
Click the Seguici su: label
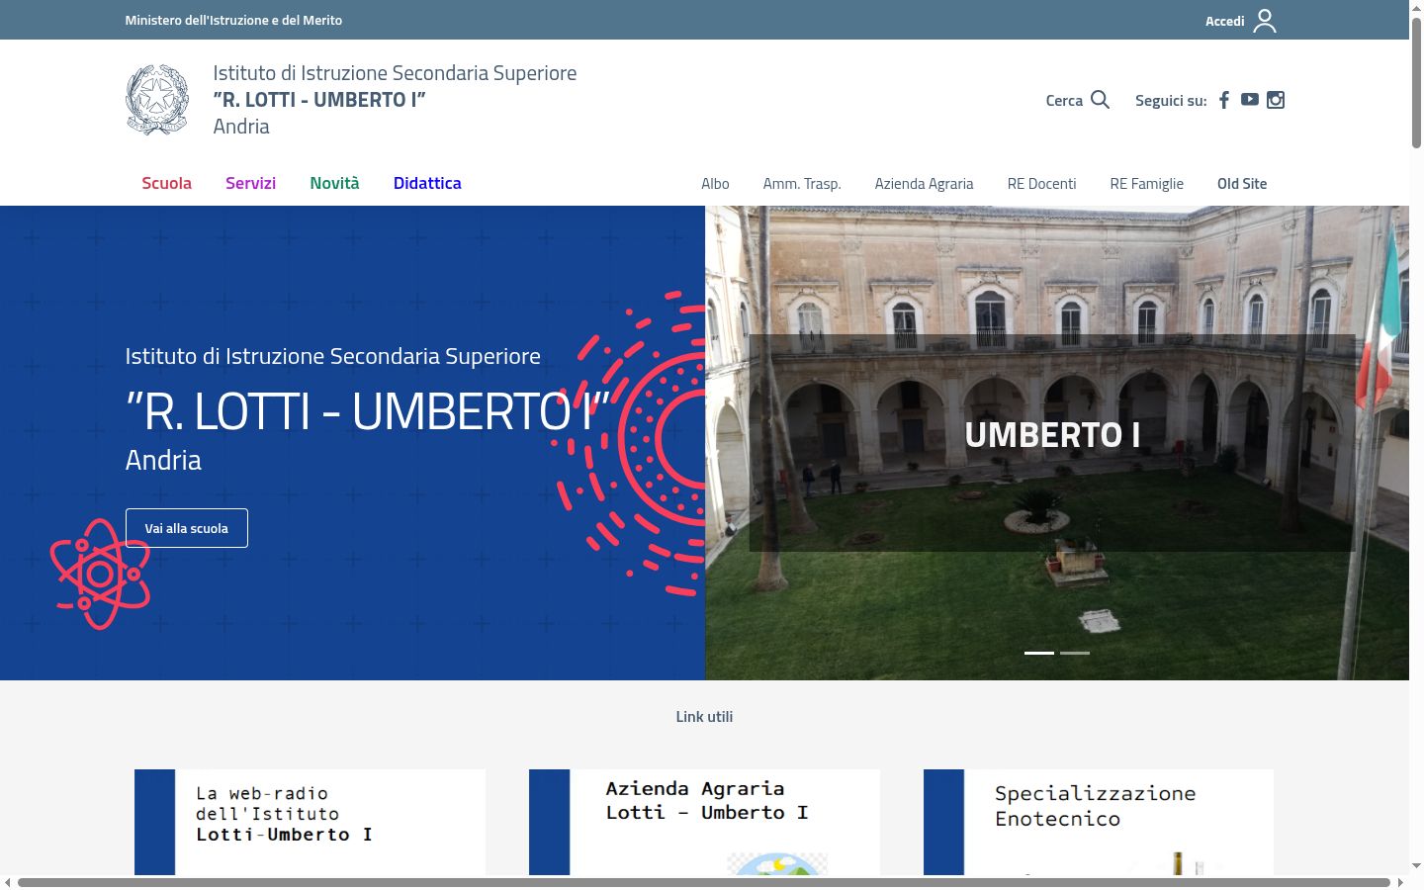click(1171, 101)
